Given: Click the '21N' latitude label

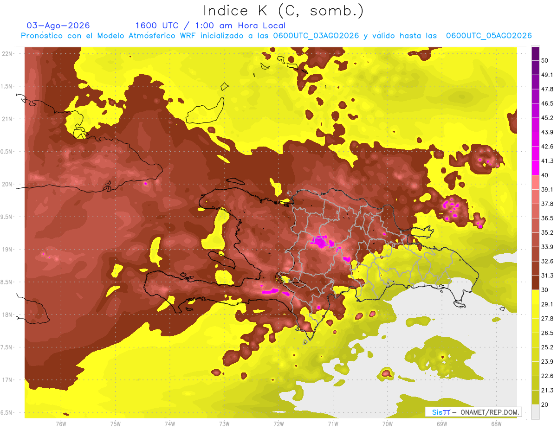Looking at the screenshot, I should click(7, 119).
